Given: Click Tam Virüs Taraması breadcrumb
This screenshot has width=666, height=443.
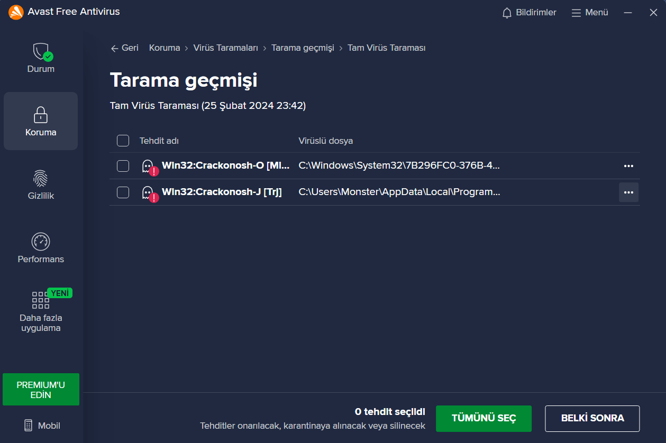Looking at the screenshot, I should 387,48.
